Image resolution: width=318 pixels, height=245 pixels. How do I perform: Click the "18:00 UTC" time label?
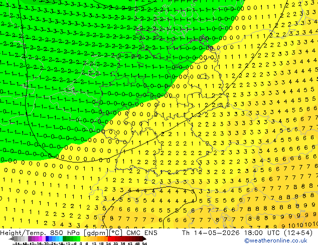click(262, 232)
